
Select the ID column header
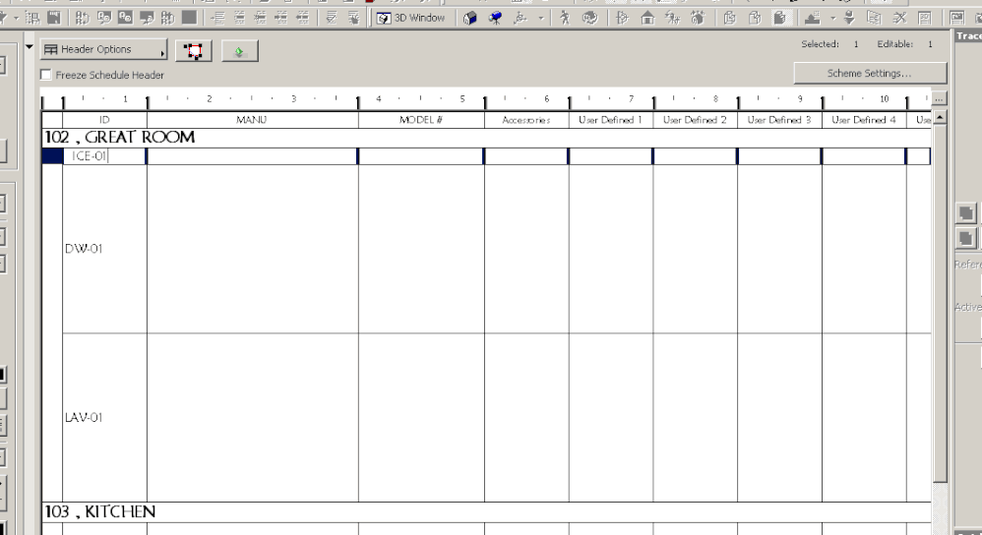104,120
